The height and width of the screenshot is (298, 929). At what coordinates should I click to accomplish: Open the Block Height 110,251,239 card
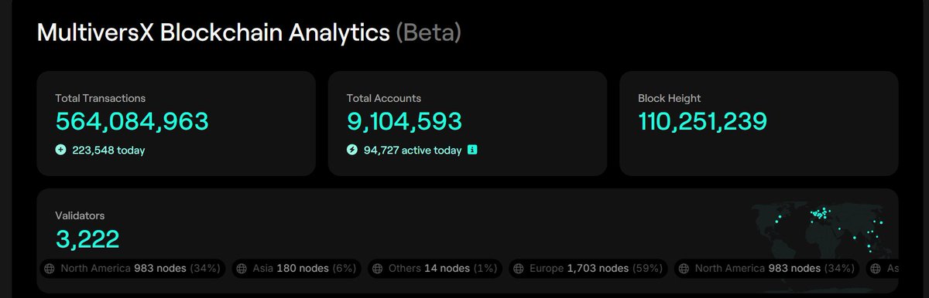coord(759,124)
